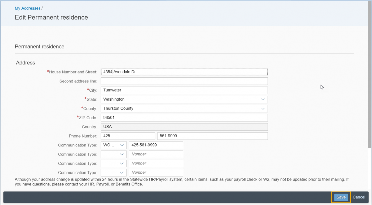The width and height of the screenshot is (372, 205).
Task: Click the fourth communication Number field
Action: click(156, 172)
